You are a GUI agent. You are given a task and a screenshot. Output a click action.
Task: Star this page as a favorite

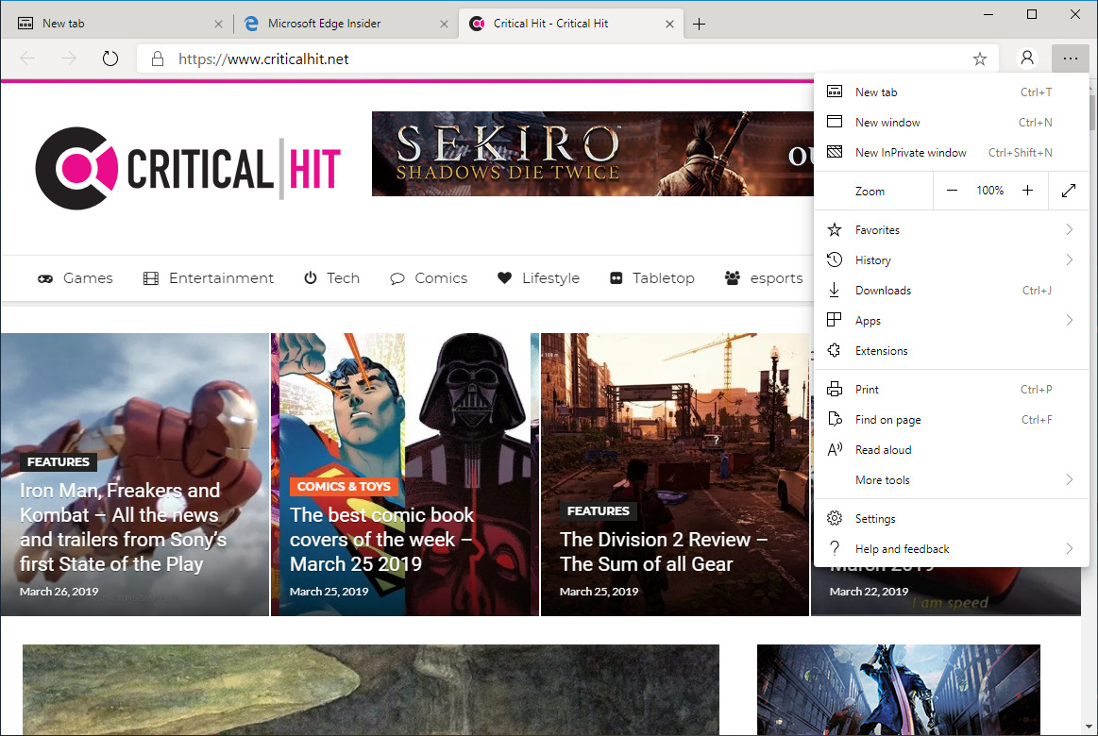[980, 59]
